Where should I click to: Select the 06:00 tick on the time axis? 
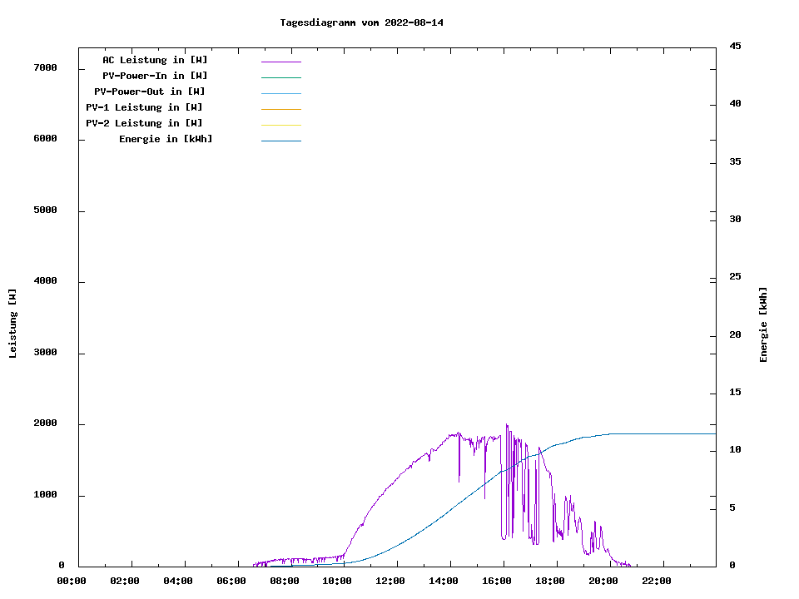[x=231, y=581]
